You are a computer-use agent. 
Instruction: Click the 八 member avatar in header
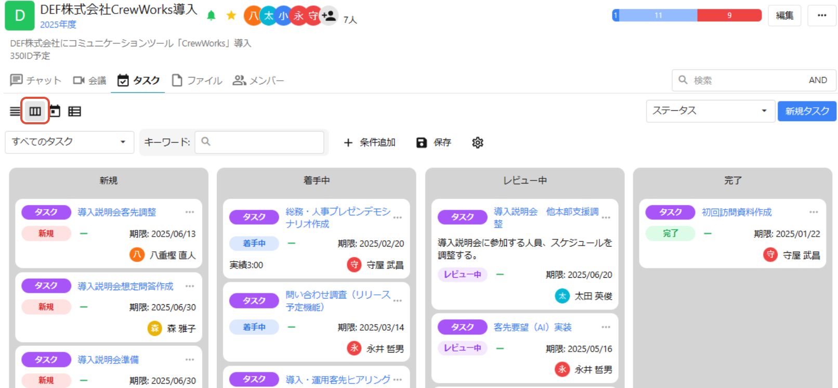(253, 16)
